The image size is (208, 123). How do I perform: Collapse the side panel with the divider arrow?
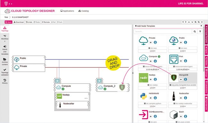pyautogui.click(x=133, y=73)
